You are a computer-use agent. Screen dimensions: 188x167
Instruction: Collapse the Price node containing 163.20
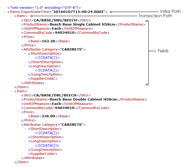point(18,37)
